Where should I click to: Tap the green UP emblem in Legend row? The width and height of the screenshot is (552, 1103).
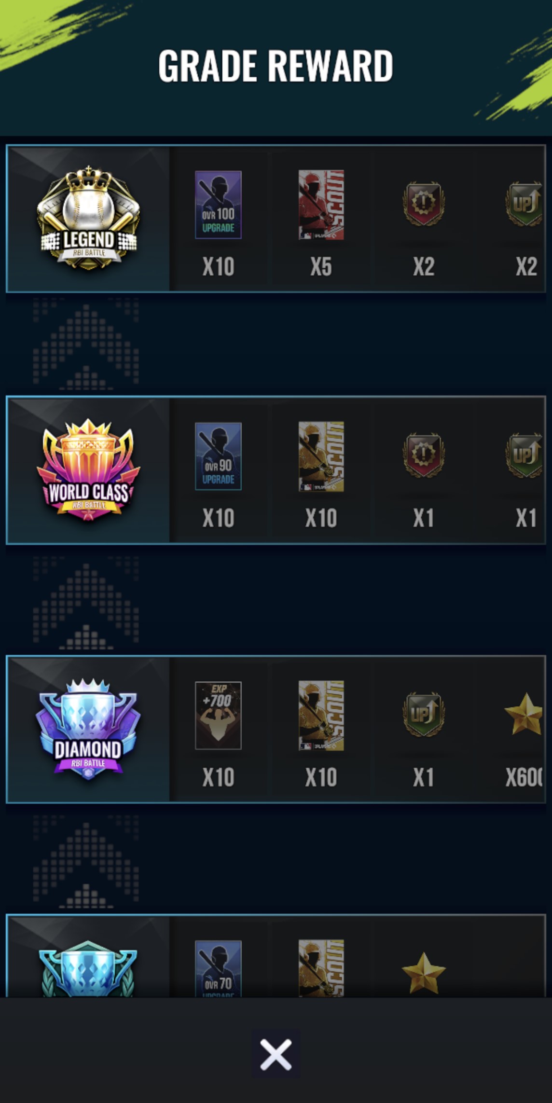point(524,204)
